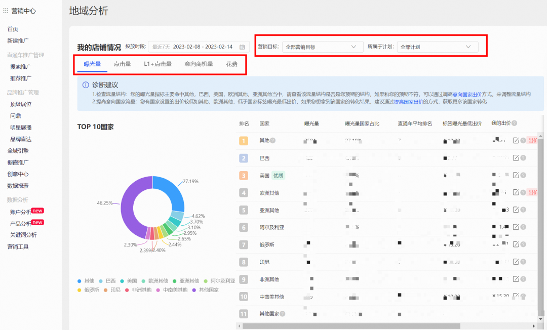The height and width of the screenshot is (330, 547).
Task: Open 营销工具 in sidebar
Action: [x=18, y=246]
